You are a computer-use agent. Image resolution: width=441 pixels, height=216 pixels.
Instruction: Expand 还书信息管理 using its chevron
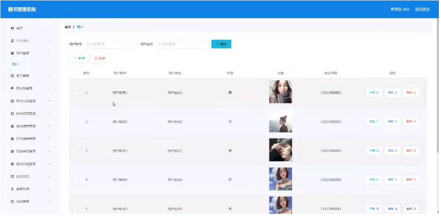(49, 138)
